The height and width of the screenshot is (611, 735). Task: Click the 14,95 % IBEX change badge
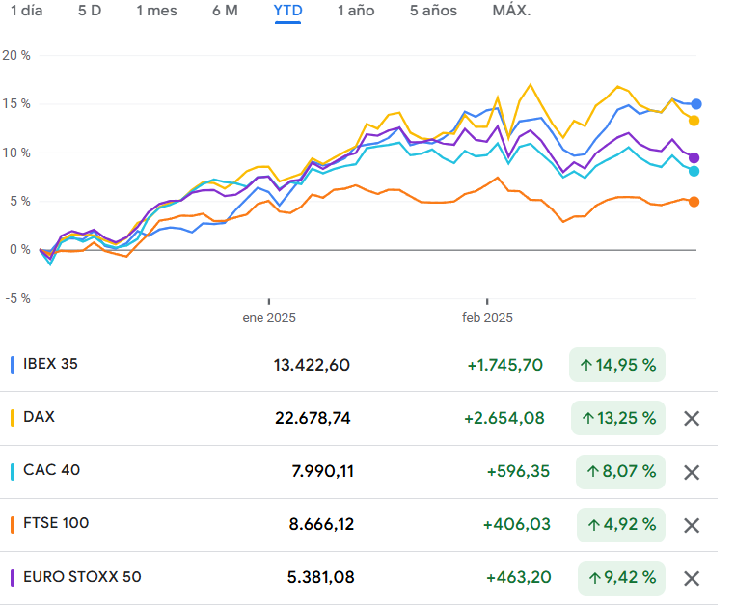pyautogui.click(x=617, y=365)
